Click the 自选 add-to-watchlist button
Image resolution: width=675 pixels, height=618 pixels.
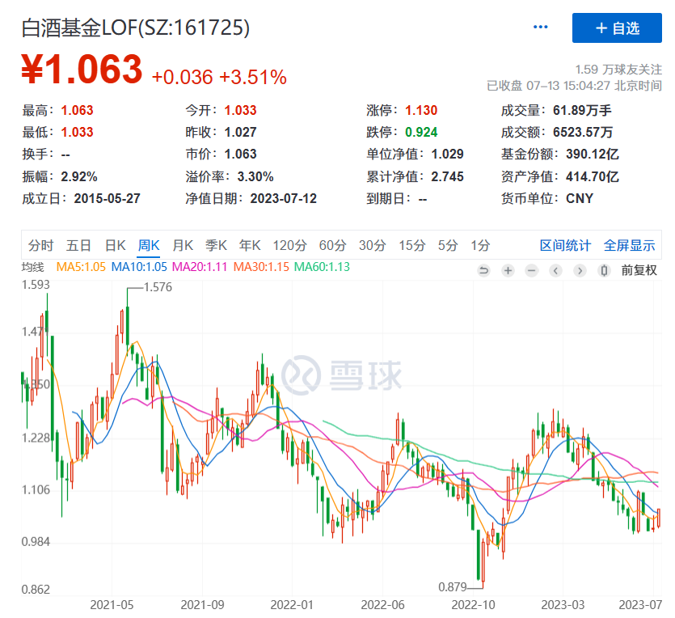[617, 28]
